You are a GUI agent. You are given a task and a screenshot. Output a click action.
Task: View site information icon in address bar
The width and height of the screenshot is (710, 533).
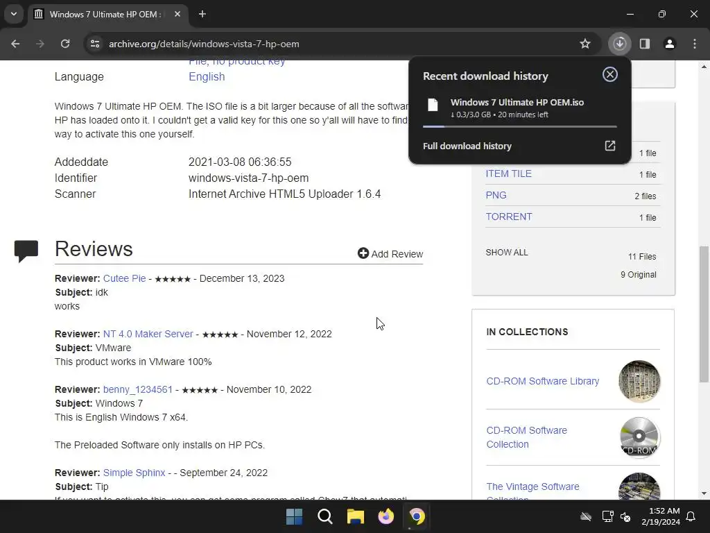(95, 44)
